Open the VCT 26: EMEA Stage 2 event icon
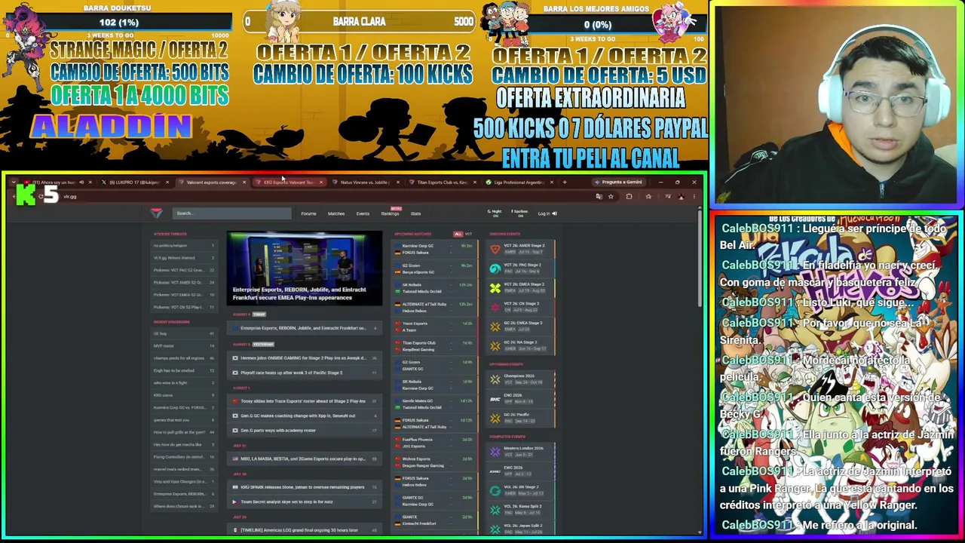 coord(495,287)
